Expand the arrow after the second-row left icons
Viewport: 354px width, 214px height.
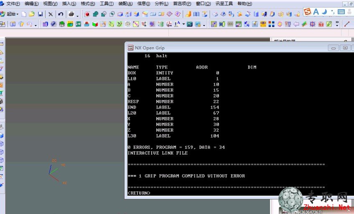click(x=36, y=25)
